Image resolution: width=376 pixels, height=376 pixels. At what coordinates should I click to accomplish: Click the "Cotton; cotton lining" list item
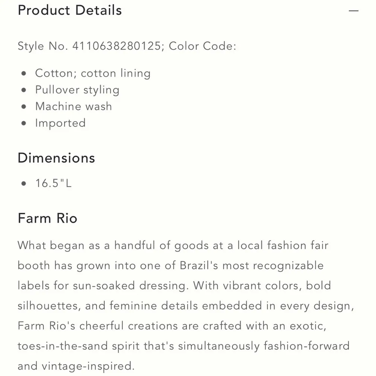coord(93,73)
